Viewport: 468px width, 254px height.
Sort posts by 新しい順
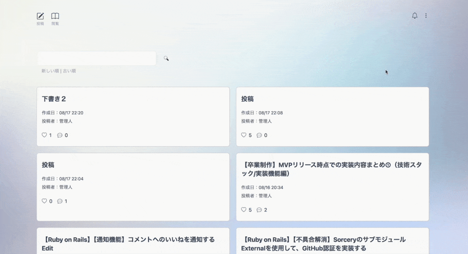point(50,71)
